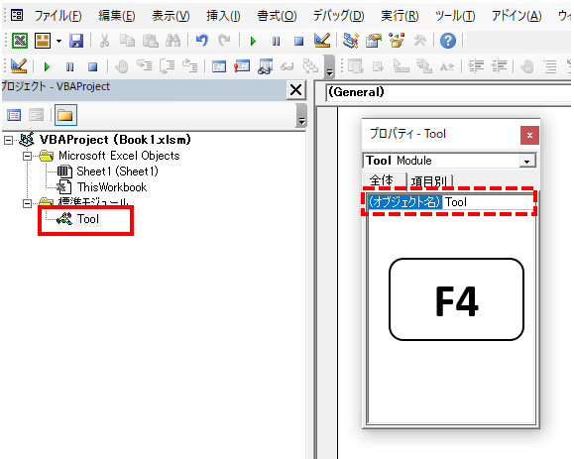Open the Tool Module object dropdown
The image size is (574, 459).
(x=526, y=161)
